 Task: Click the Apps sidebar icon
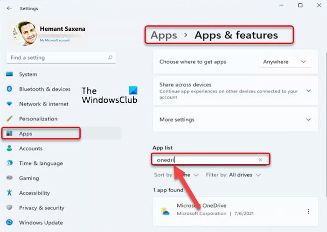(9, 133)
